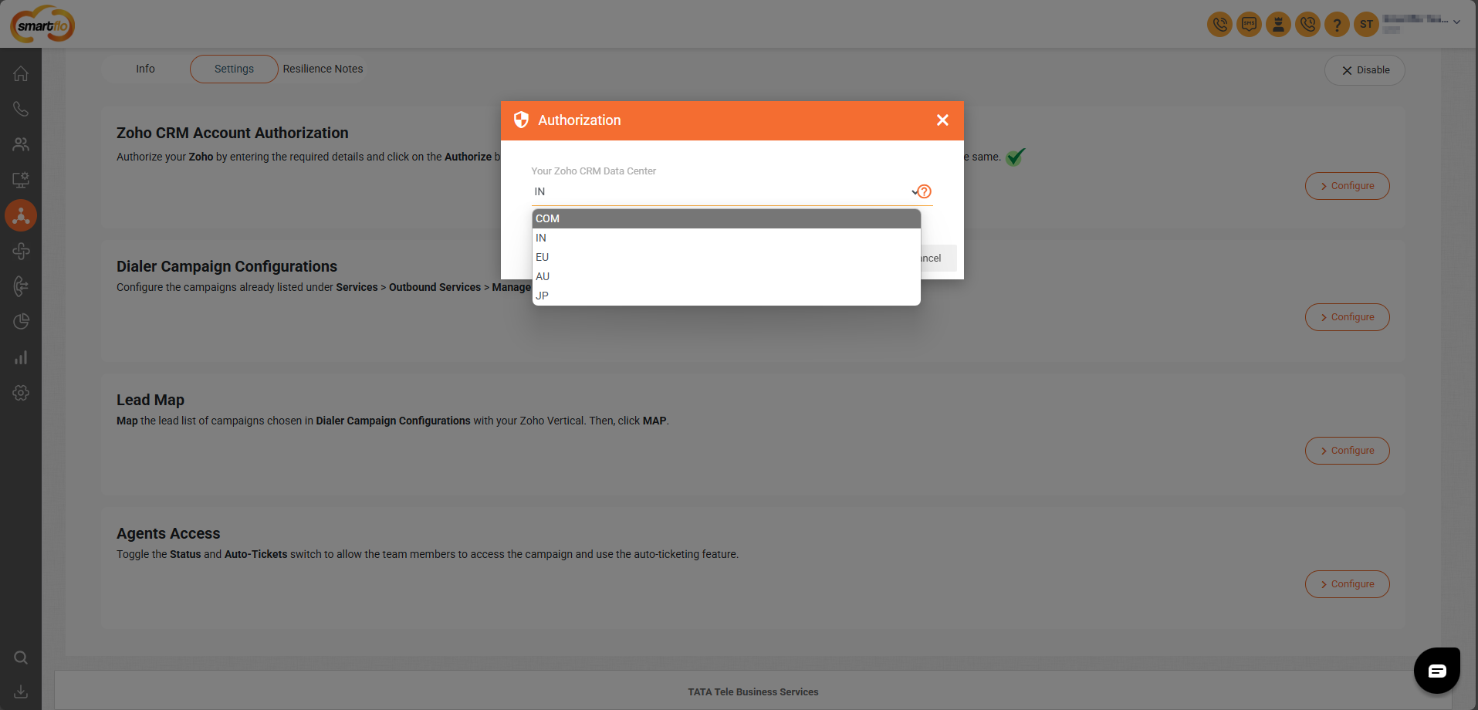
Task: Click the Cancel button in dialog
Action: [938, 259]
